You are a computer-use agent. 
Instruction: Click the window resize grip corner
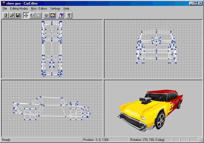(x=201, y=140)
